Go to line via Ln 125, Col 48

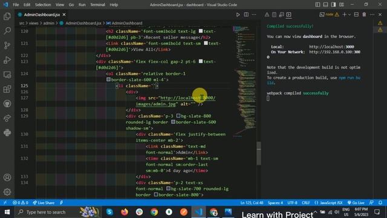pyautogui.click(x=252, y=202)
